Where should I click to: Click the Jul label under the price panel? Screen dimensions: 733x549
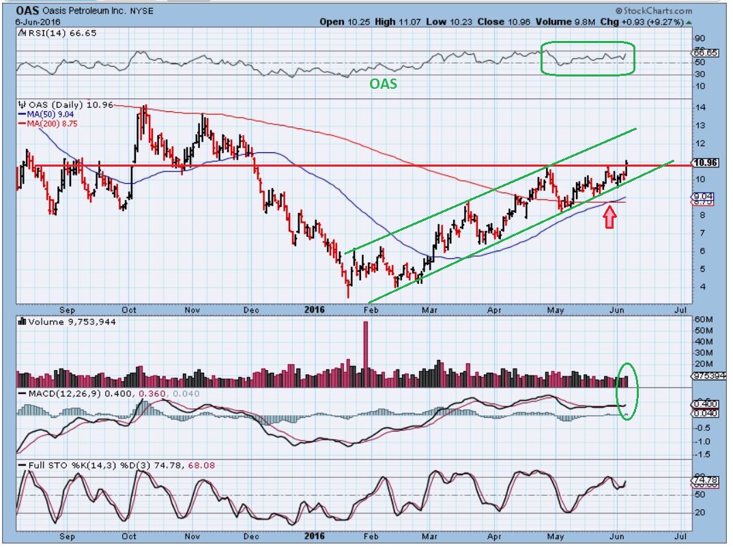point(680,309)
